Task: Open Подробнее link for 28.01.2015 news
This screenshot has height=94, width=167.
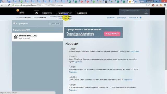Action: [x=77, y=62]
